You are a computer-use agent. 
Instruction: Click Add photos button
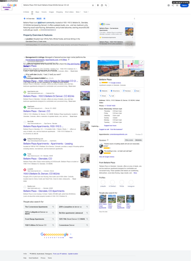coord(139,140)
